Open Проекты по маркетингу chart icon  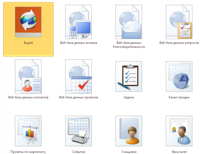28,131
